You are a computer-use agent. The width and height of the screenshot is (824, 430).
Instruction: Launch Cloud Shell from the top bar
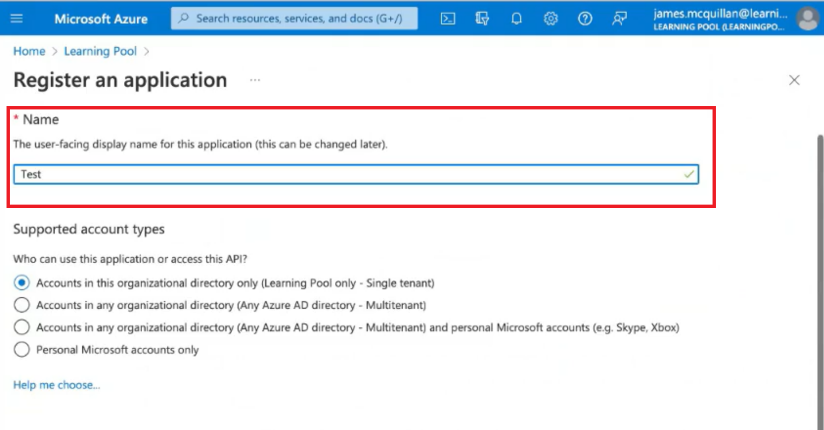point(448,18)
